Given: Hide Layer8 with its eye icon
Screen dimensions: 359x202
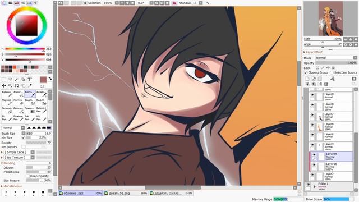Looking at the screenshot, I should (x=312, y=105).
